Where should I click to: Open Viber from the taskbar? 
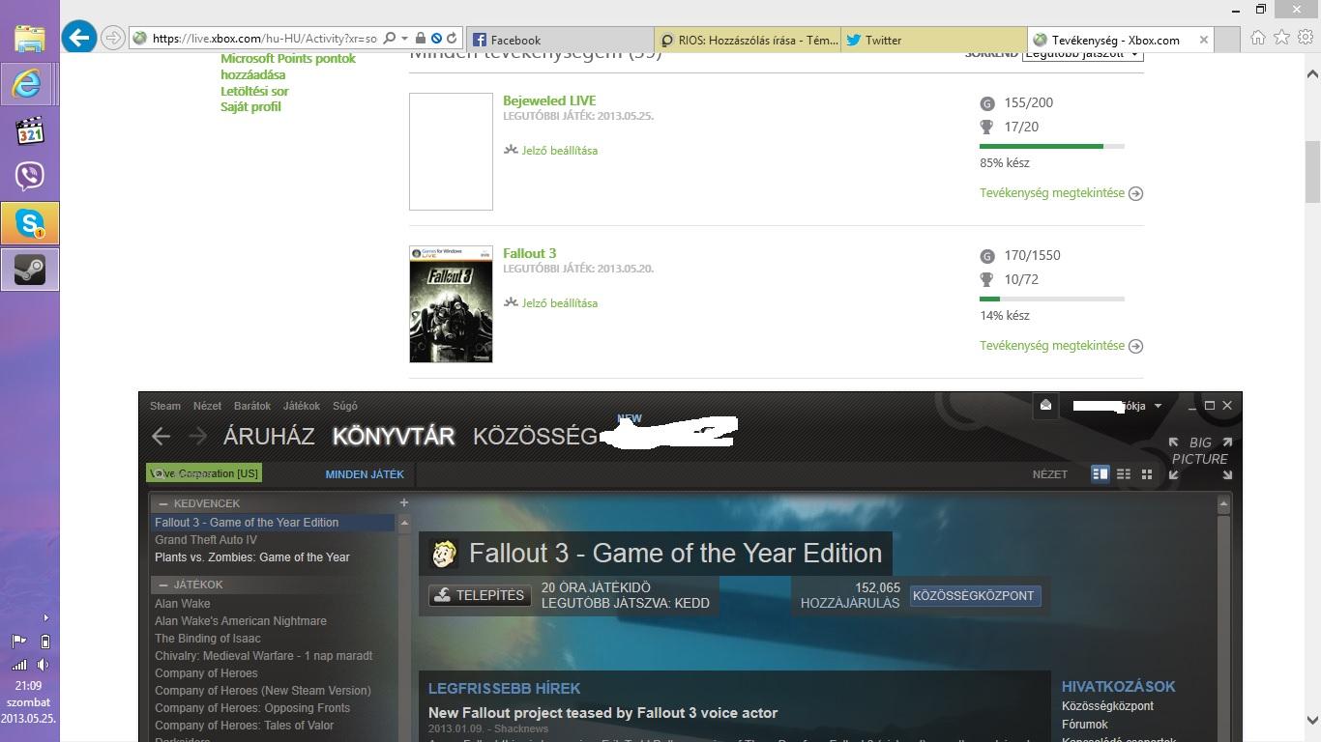coord(30,177)
